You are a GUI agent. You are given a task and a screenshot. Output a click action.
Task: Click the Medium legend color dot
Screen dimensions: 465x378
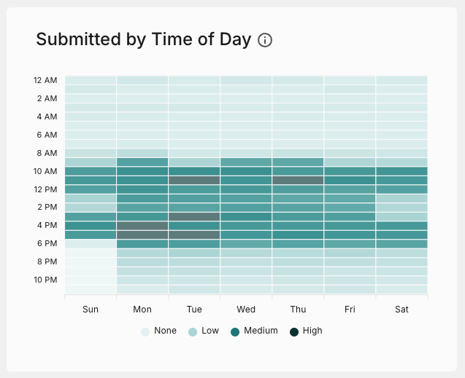(235, 331)
